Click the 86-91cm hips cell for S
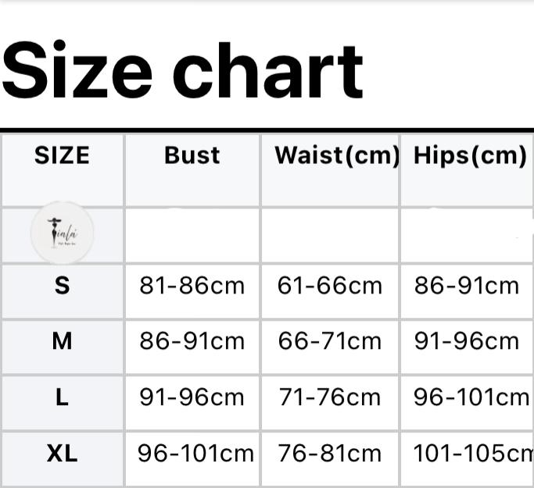534x488 pixels. click(x=467, y=286)
